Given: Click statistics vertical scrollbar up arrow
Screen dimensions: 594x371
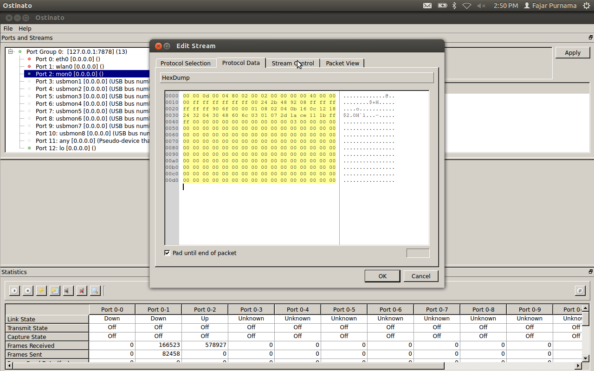Looking at the screenshot, I should [x=586, y=308].
